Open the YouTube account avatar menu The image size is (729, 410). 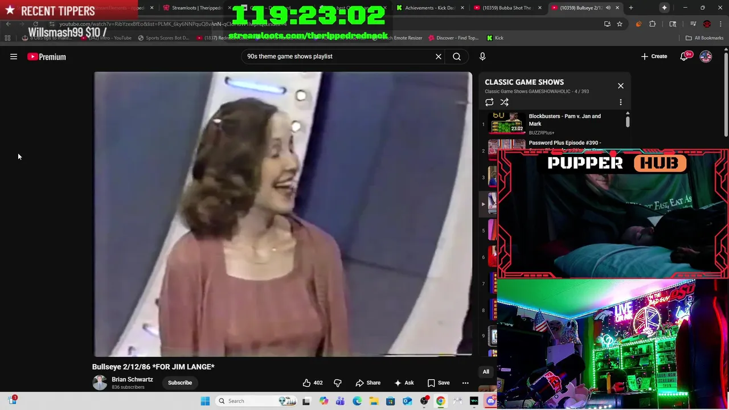(706, 56)
